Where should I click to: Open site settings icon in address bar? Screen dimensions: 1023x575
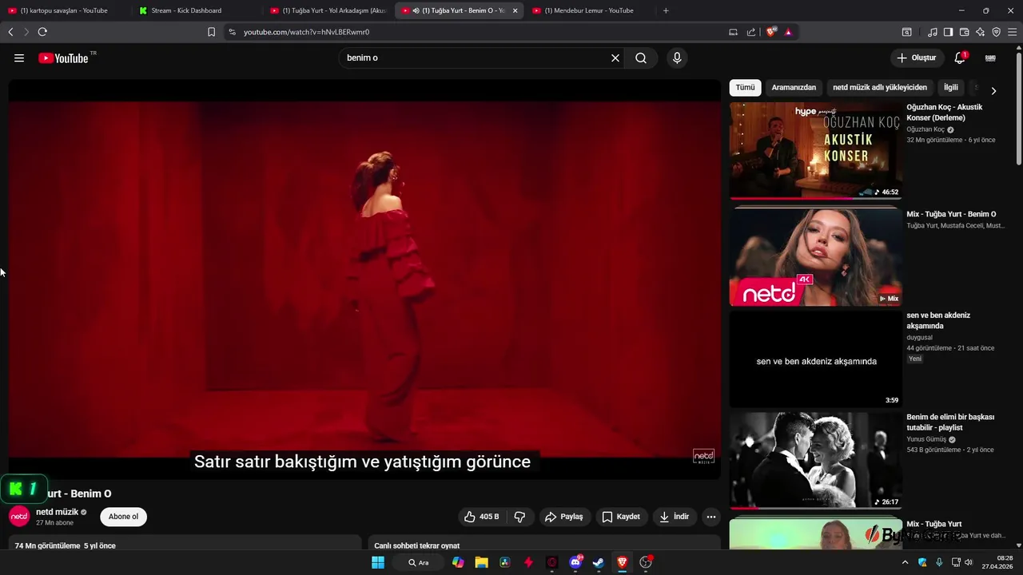(232, 32)
